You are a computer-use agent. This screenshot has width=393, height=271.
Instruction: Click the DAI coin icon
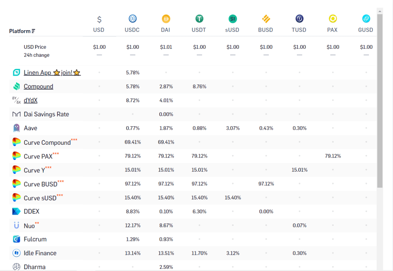pyautogui.click(x=166, y=19)
